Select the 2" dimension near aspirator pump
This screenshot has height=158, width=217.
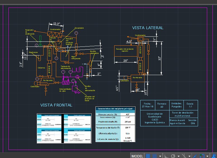(99, 74)
